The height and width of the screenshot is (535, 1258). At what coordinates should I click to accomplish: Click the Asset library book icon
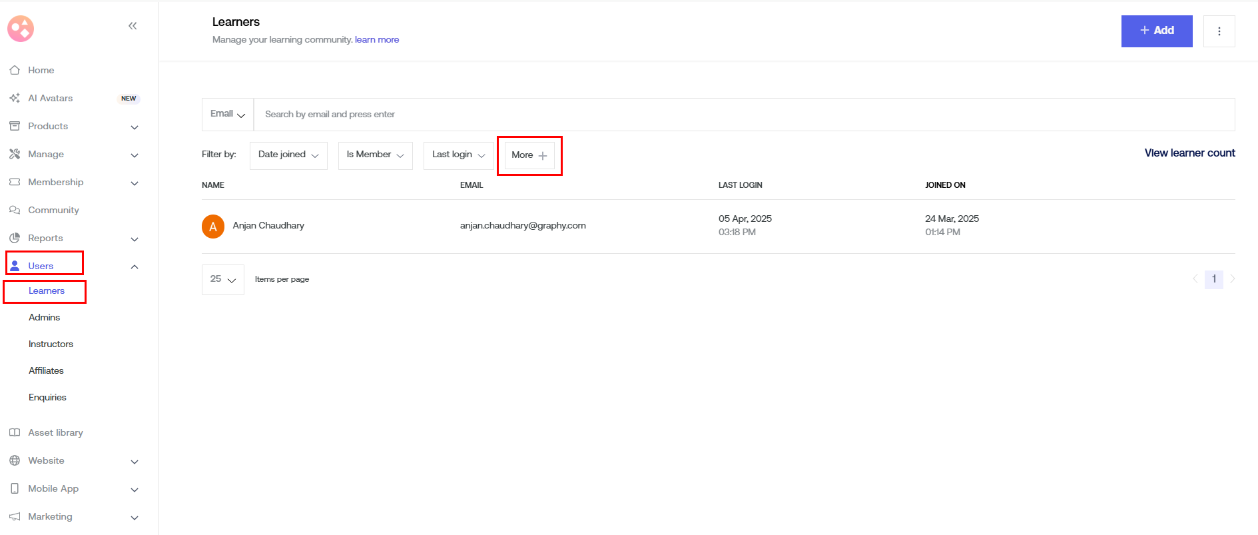click(15, 432)
